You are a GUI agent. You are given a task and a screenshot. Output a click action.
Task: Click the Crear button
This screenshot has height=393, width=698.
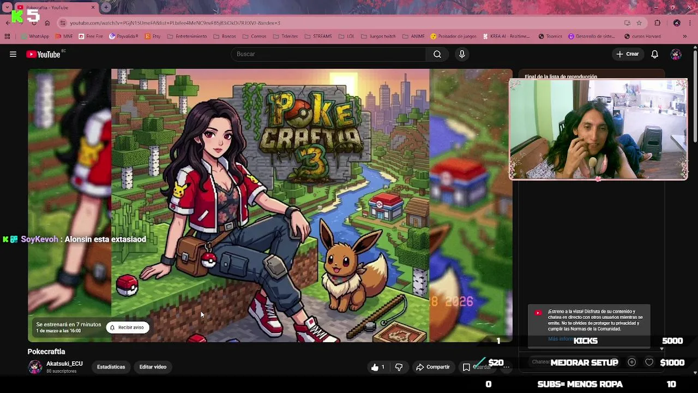click(x=628, y=54)
